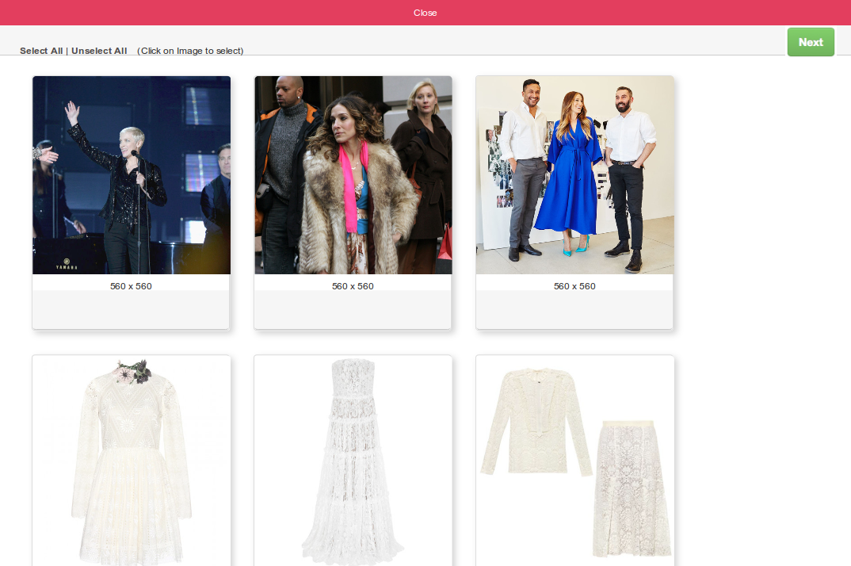
Task: Select the strapless white lace gown image
Action: [x=353, y=461]
